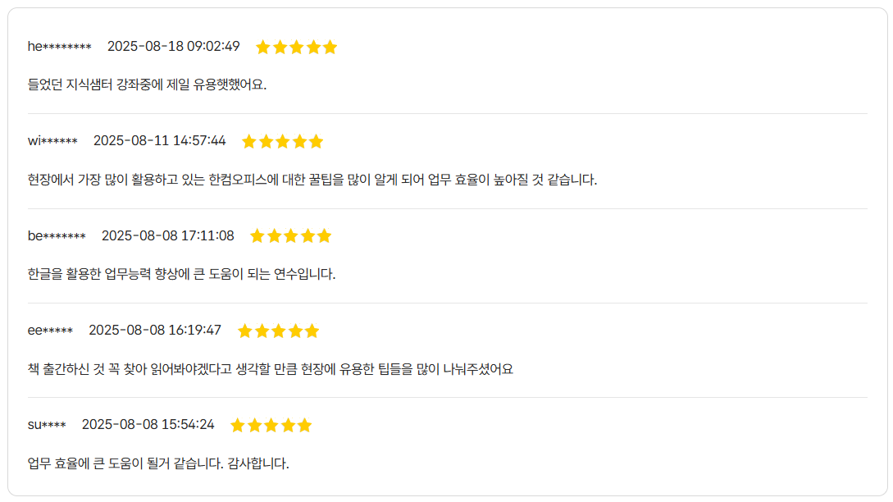Screen dimensions: 893x502
Task: Click the review text mentioning 한컴오피스
Action: (312, 180)
